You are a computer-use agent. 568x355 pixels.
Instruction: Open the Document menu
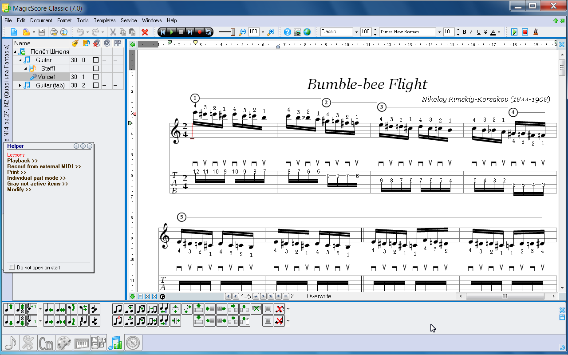tap(41, 20)
